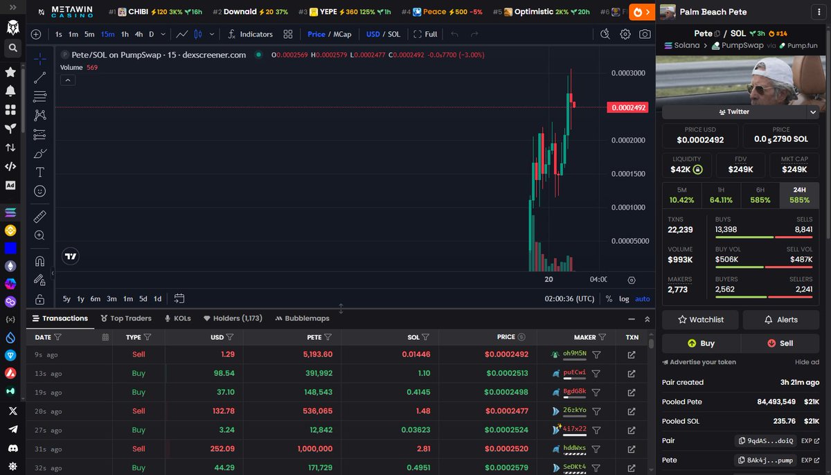Open the MAKER column filter
831x475 pixels.
pos(602,337)
